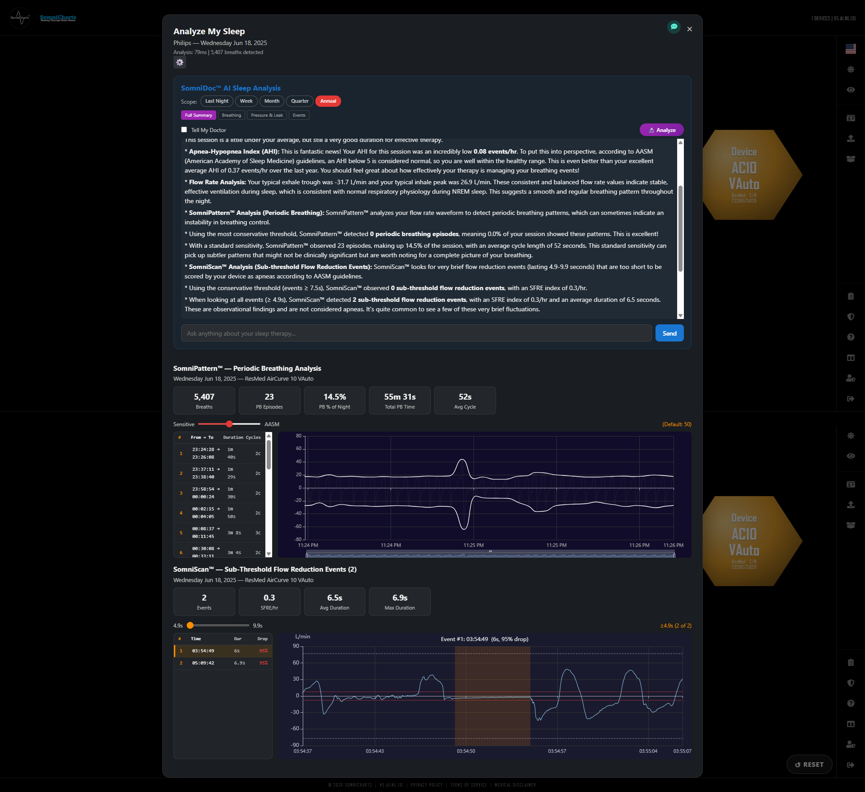The height and width of the screenshot is (792, 865).
Task: Click the privacy shield icon
Action: click(851, 317)
